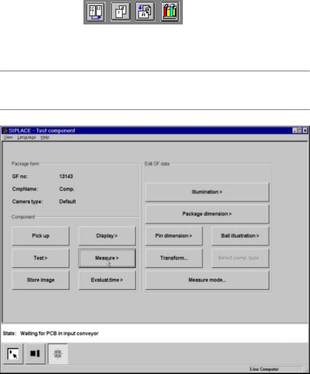Screen dimensions: 310x374
Task: Click the Camera type value Default
Action: (x=67, y=201)
